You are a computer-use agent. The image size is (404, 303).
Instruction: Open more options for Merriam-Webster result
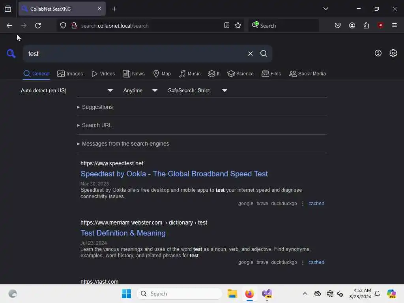click(x=303, y=262)
